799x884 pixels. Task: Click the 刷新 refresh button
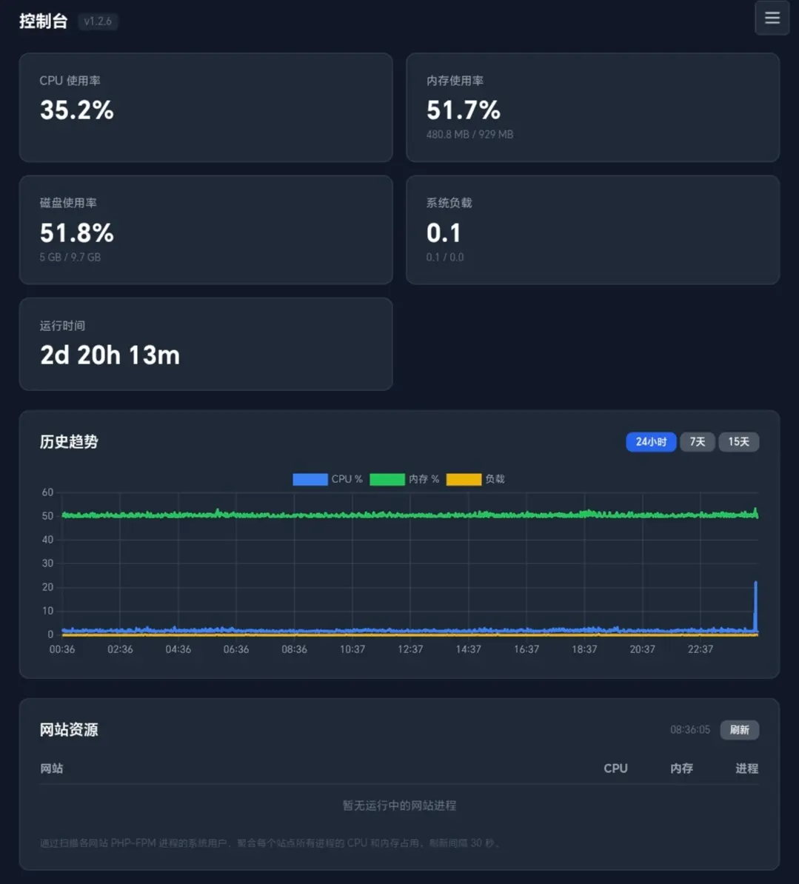(739, 730)
